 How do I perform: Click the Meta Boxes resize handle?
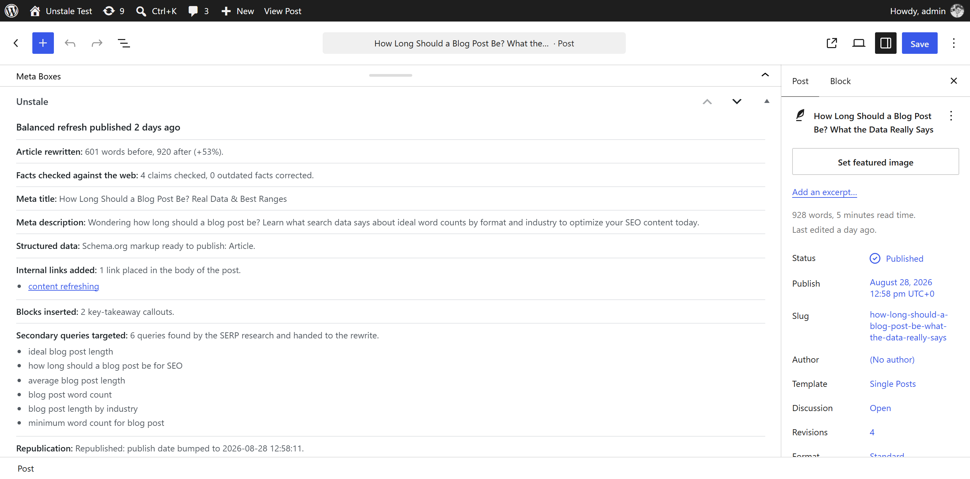pyautogui.click(x=390, y=75)
